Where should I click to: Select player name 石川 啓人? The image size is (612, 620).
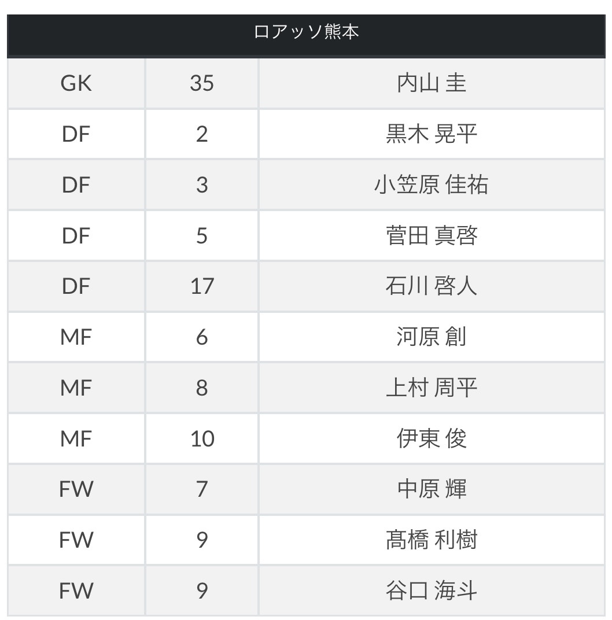[432, 286]
